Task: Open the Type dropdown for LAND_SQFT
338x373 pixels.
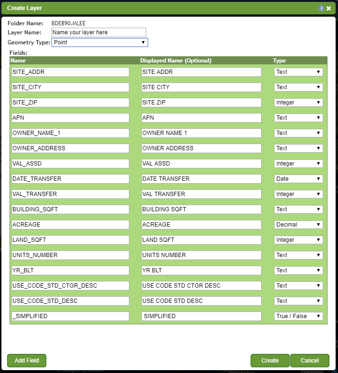Action: [x=298, y=239]
